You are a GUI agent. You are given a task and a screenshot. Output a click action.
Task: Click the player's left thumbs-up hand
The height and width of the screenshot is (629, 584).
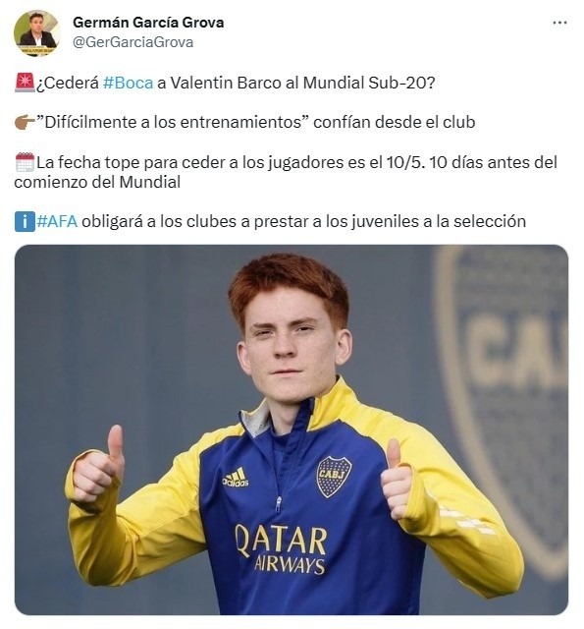(397, 481)
